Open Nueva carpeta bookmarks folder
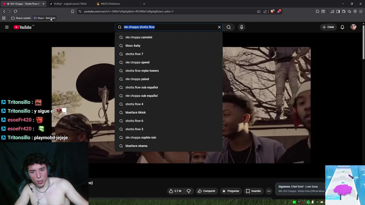This screenshot has width=365, height=205. (21, 18)
